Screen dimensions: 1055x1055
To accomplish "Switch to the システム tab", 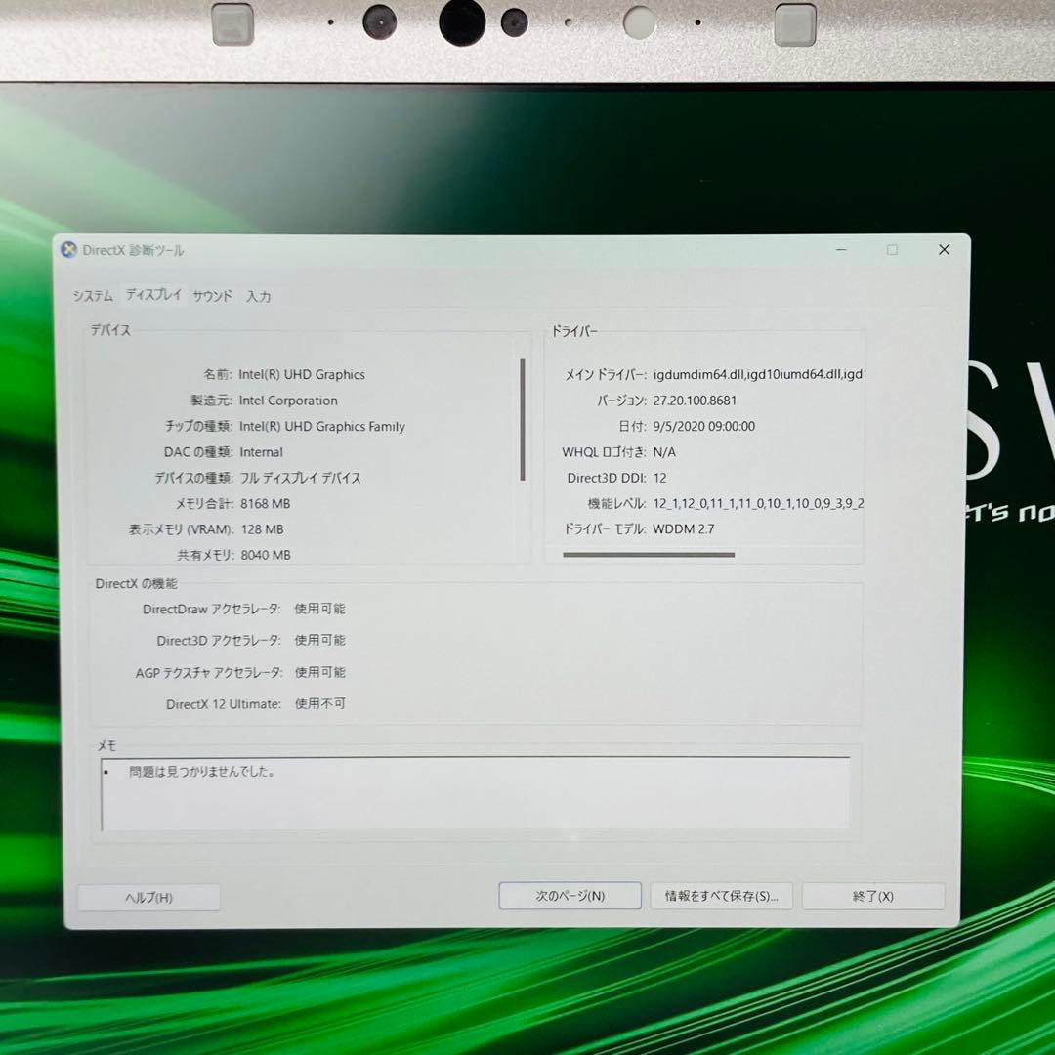I will pos(92,296).
